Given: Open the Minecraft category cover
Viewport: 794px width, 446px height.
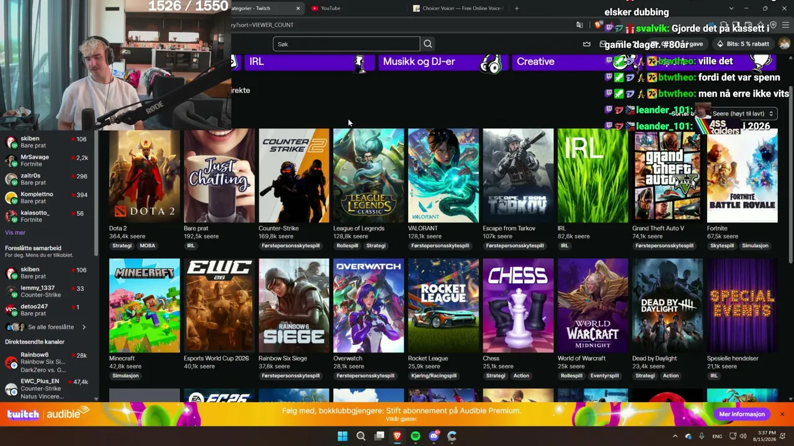Looking at the screenshot, I should pos(145,305).
